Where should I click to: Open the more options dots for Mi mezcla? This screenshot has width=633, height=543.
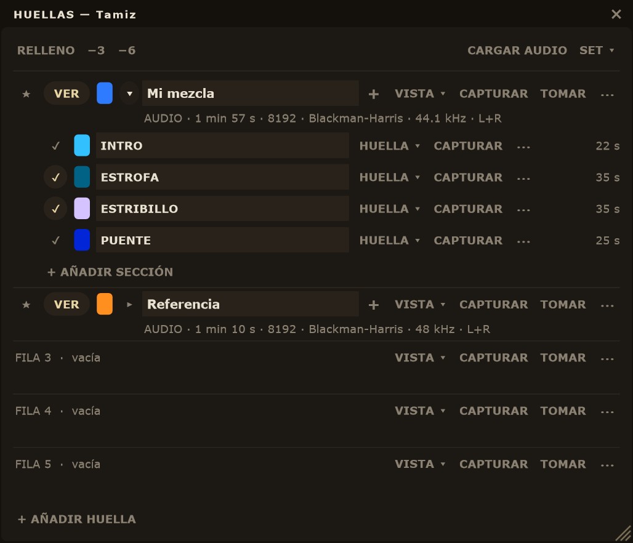pos(607,95)
